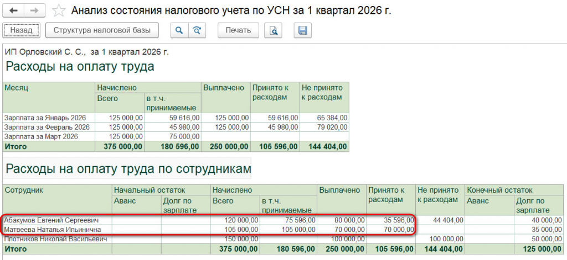Image resolution: width=567 pixels, height=260 pixels.
Task: Click value 79 020,00 in February row
Action: coord(332,128)
